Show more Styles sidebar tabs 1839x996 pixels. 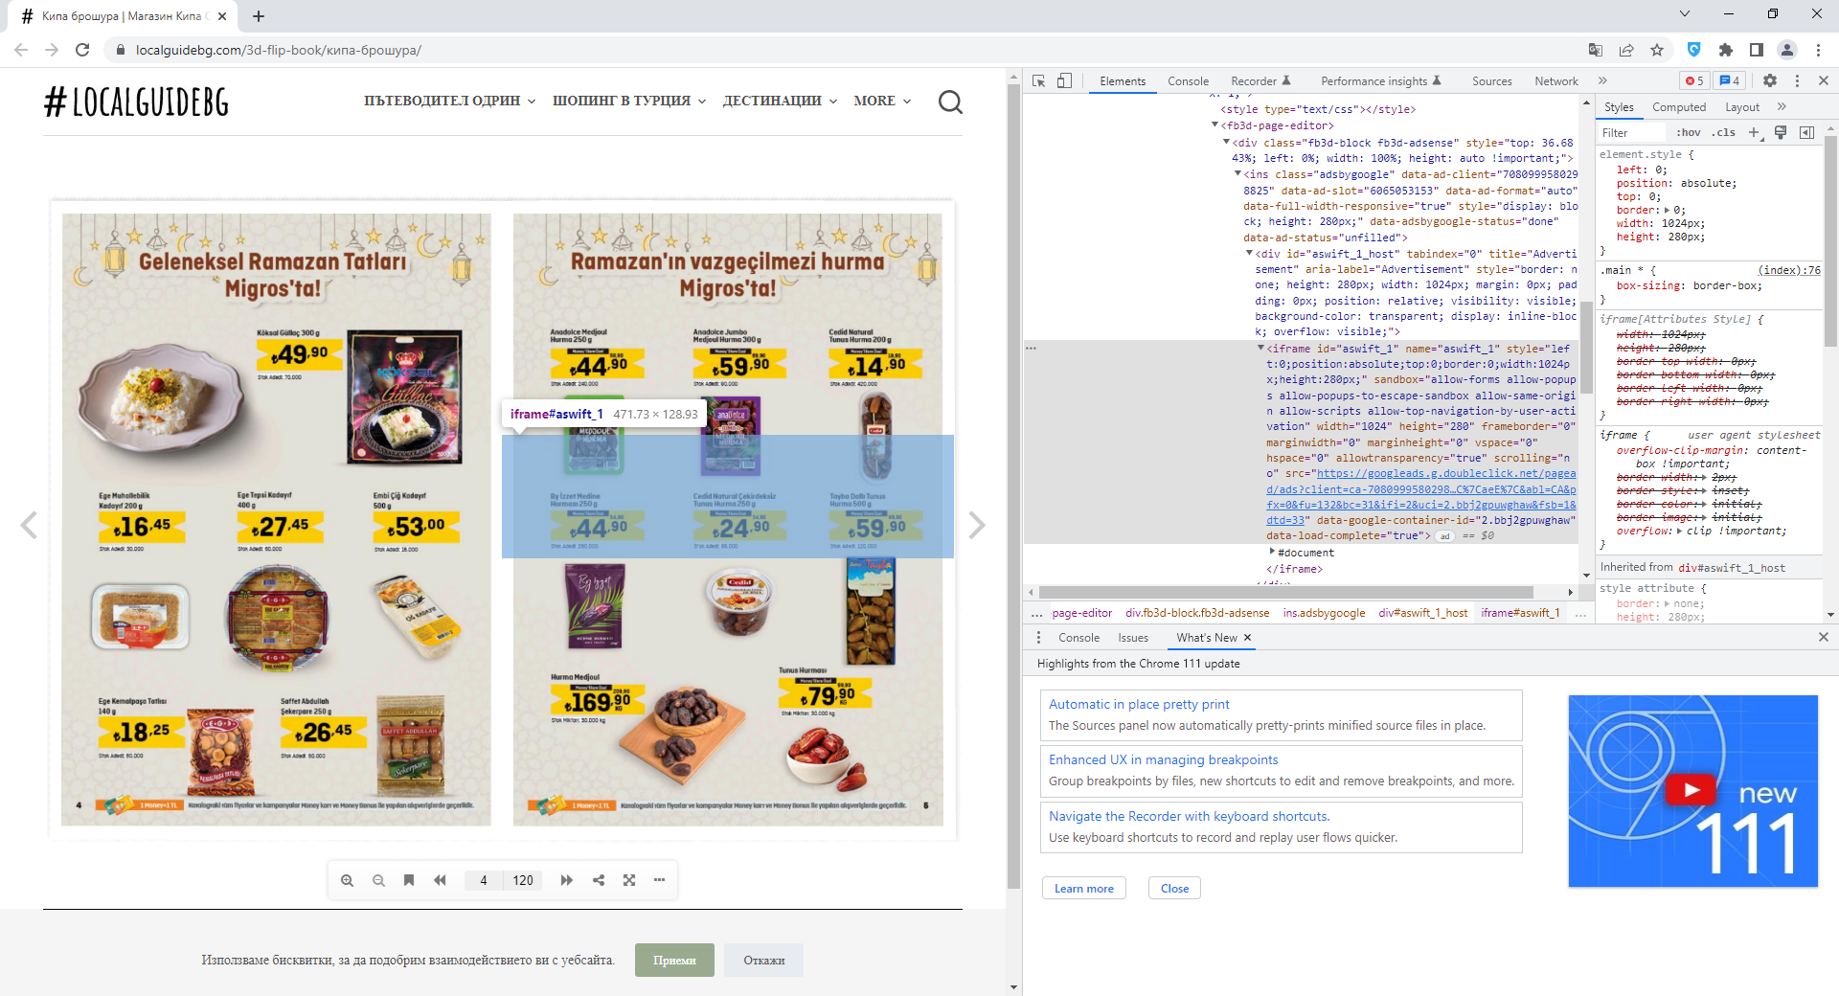click(x=1782, y=106)
